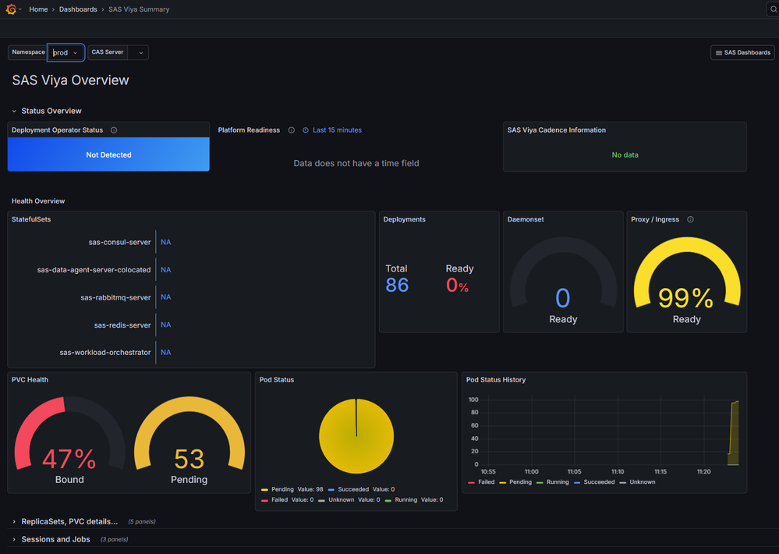This screenshot has height=554, width=779.
Task: Click the SAS Viya Cadence Information title
Action: 557,130
